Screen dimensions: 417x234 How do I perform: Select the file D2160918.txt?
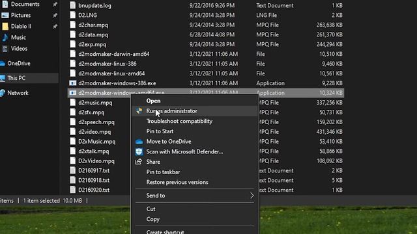(94, 180)
